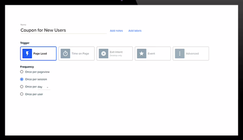243x140 pixels.
Task: Switch to the Exit Intent trigger text
Action: coord(116,52)
